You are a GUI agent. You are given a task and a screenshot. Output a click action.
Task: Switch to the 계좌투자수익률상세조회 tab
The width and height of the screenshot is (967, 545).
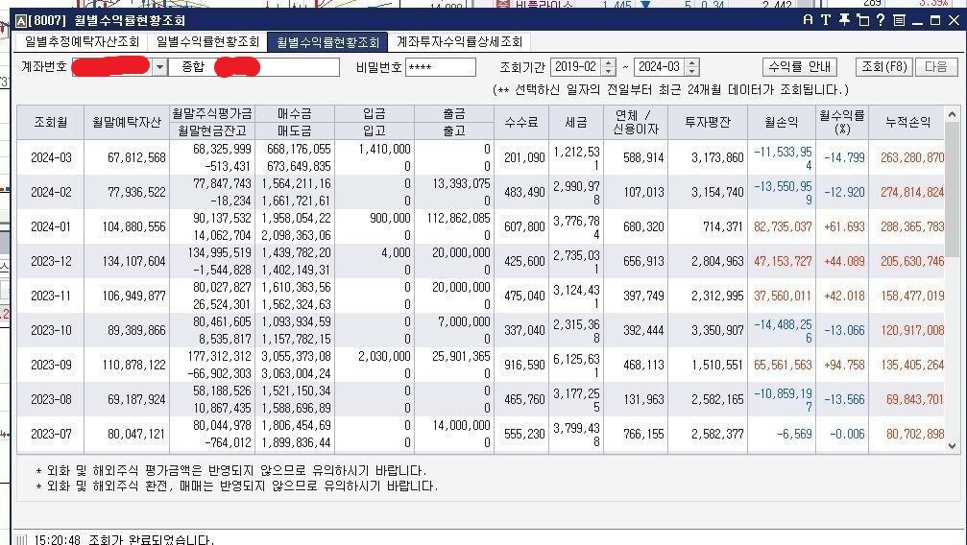point(459,42)
